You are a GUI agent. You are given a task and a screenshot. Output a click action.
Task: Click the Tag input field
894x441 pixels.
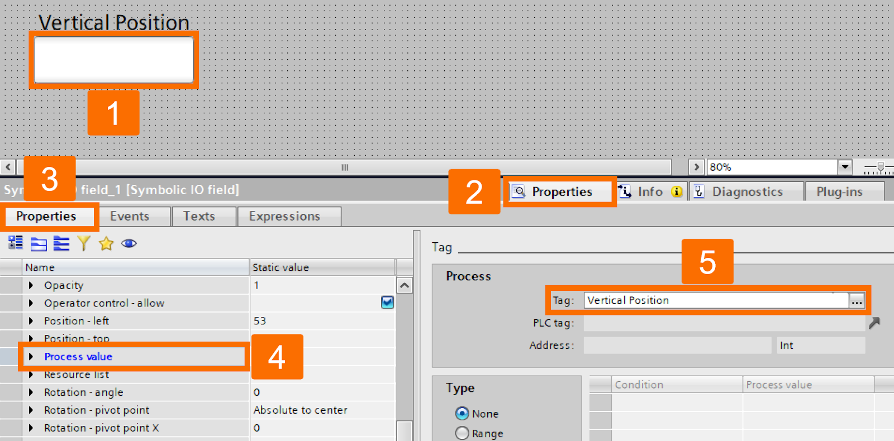point(716,300)
